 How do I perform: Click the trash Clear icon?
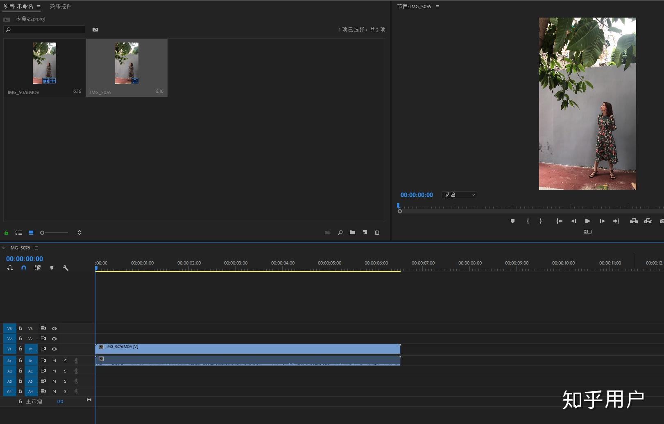377,233
